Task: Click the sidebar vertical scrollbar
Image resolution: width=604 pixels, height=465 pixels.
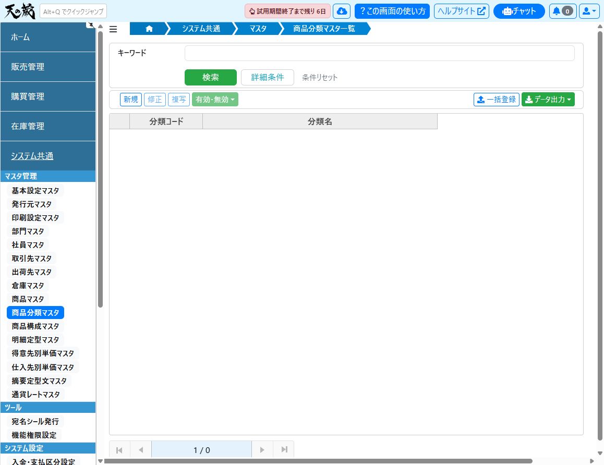Action: click(x=101, y=169)
